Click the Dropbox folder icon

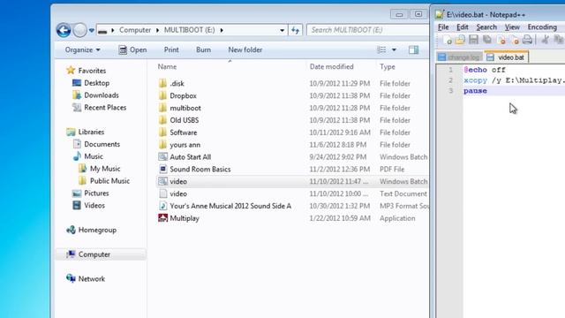click(x=162, y=95)
